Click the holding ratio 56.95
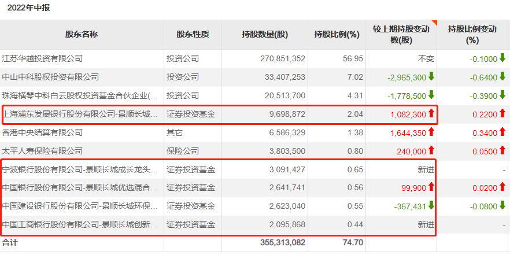 click(353, 59)
